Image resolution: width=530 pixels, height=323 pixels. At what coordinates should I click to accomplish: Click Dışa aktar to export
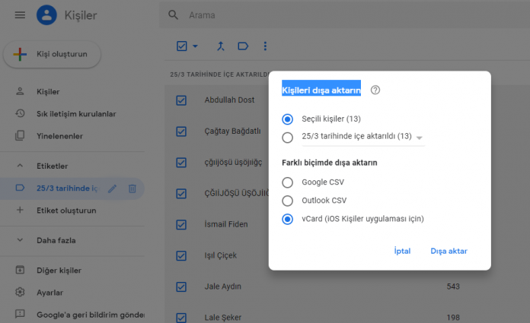click(449, 251)
